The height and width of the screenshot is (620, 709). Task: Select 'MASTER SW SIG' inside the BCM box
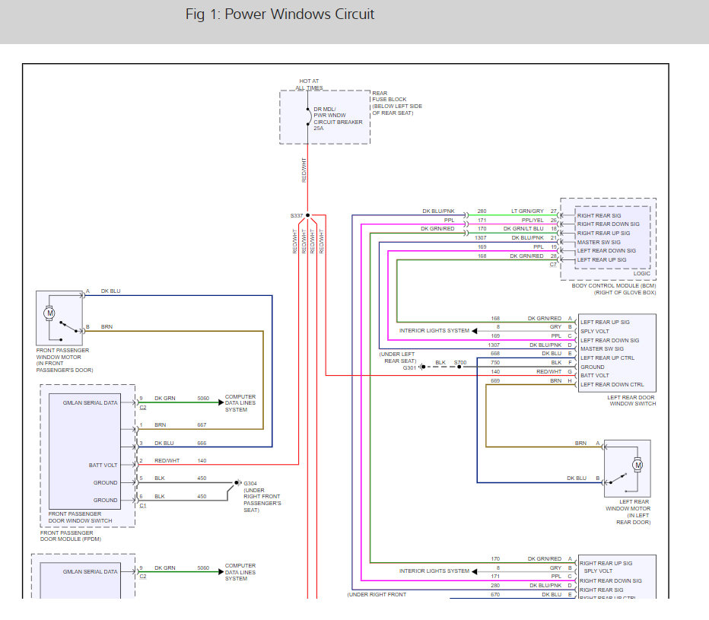coord(599,242)
